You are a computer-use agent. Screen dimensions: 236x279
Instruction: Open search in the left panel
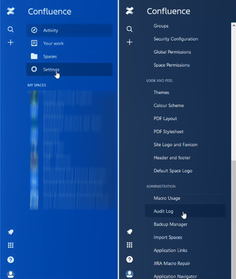point(10,29)
